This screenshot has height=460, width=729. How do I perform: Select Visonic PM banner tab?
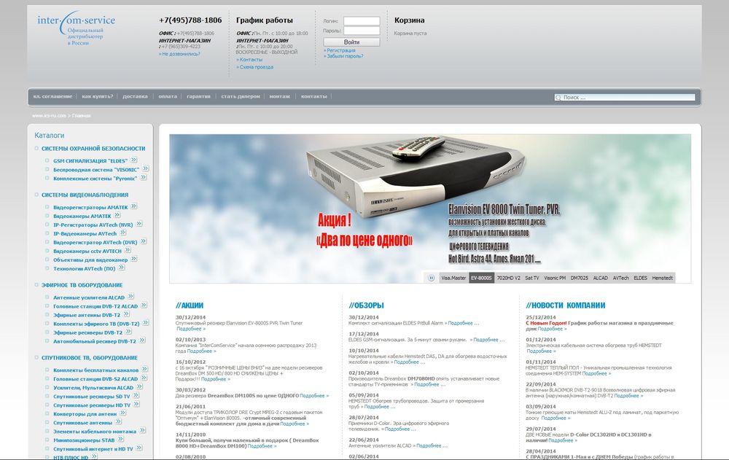(x=555, y=278)
